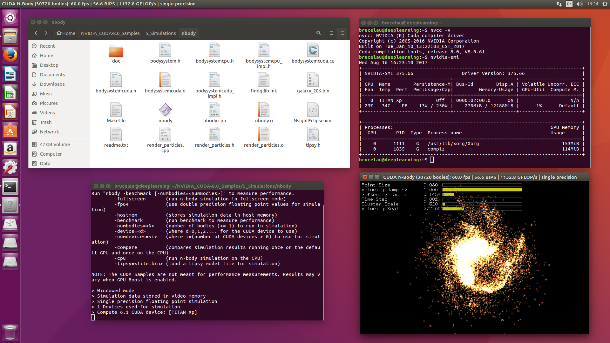610x343 pixels.
Task: Adjust the Velocity Damping slider
Action: point(482,190)
